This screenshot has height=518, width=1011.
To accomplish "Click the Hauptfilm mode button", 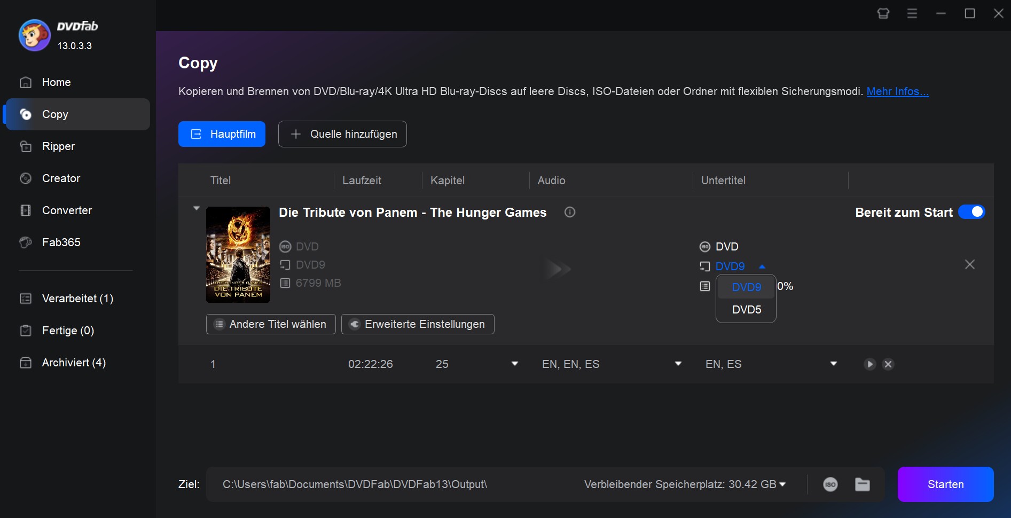I will click(222, 134).
